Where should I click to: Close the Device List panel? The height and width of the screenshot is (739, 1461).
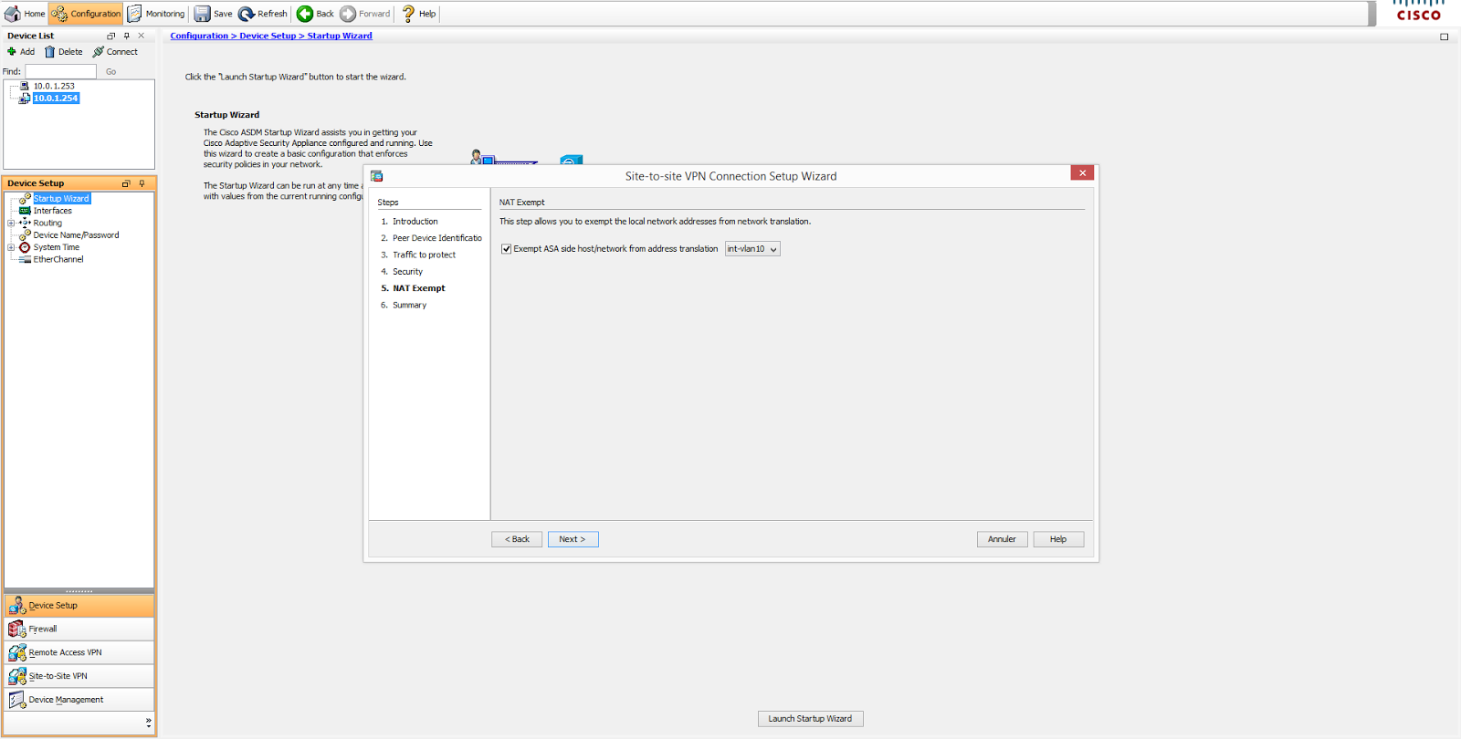click(x=141, y=36)
